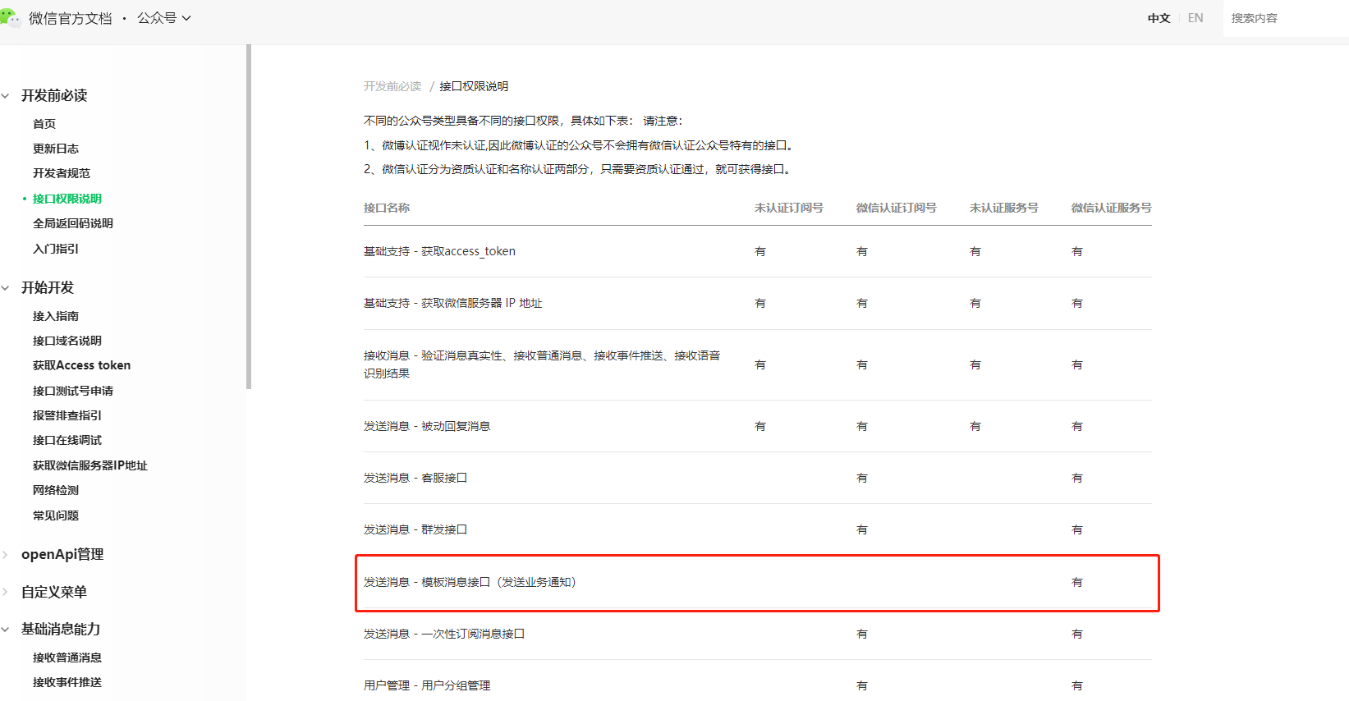Click 发送消息 - 被动回复消息 row text
The height and width of the screenshot is (701, 1349).
[427, 426]
